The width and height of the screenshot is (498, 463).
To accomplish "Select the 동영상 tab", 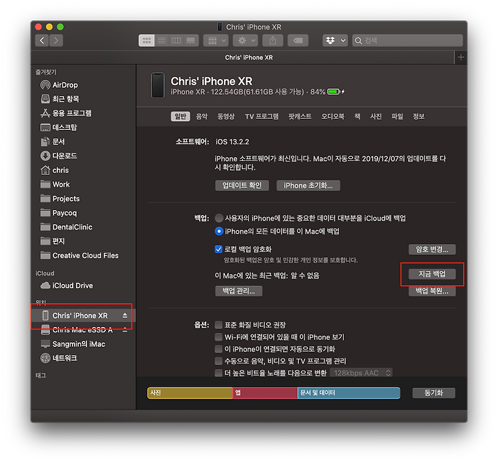I will [225, 117].
